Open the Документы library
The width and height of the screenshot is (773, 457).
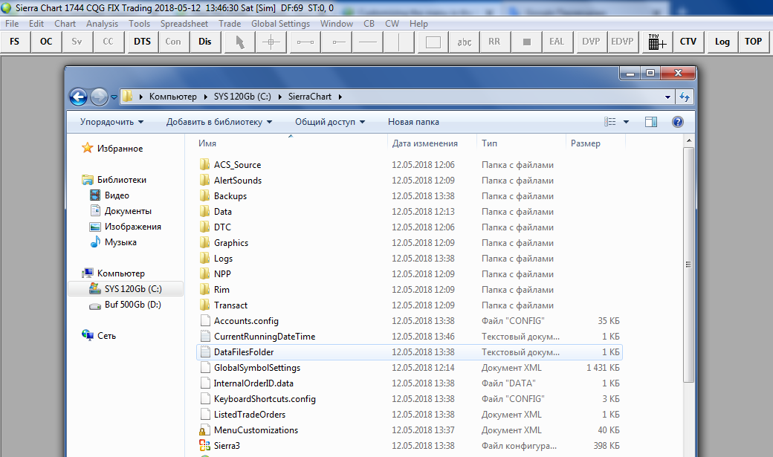point(128,211)
